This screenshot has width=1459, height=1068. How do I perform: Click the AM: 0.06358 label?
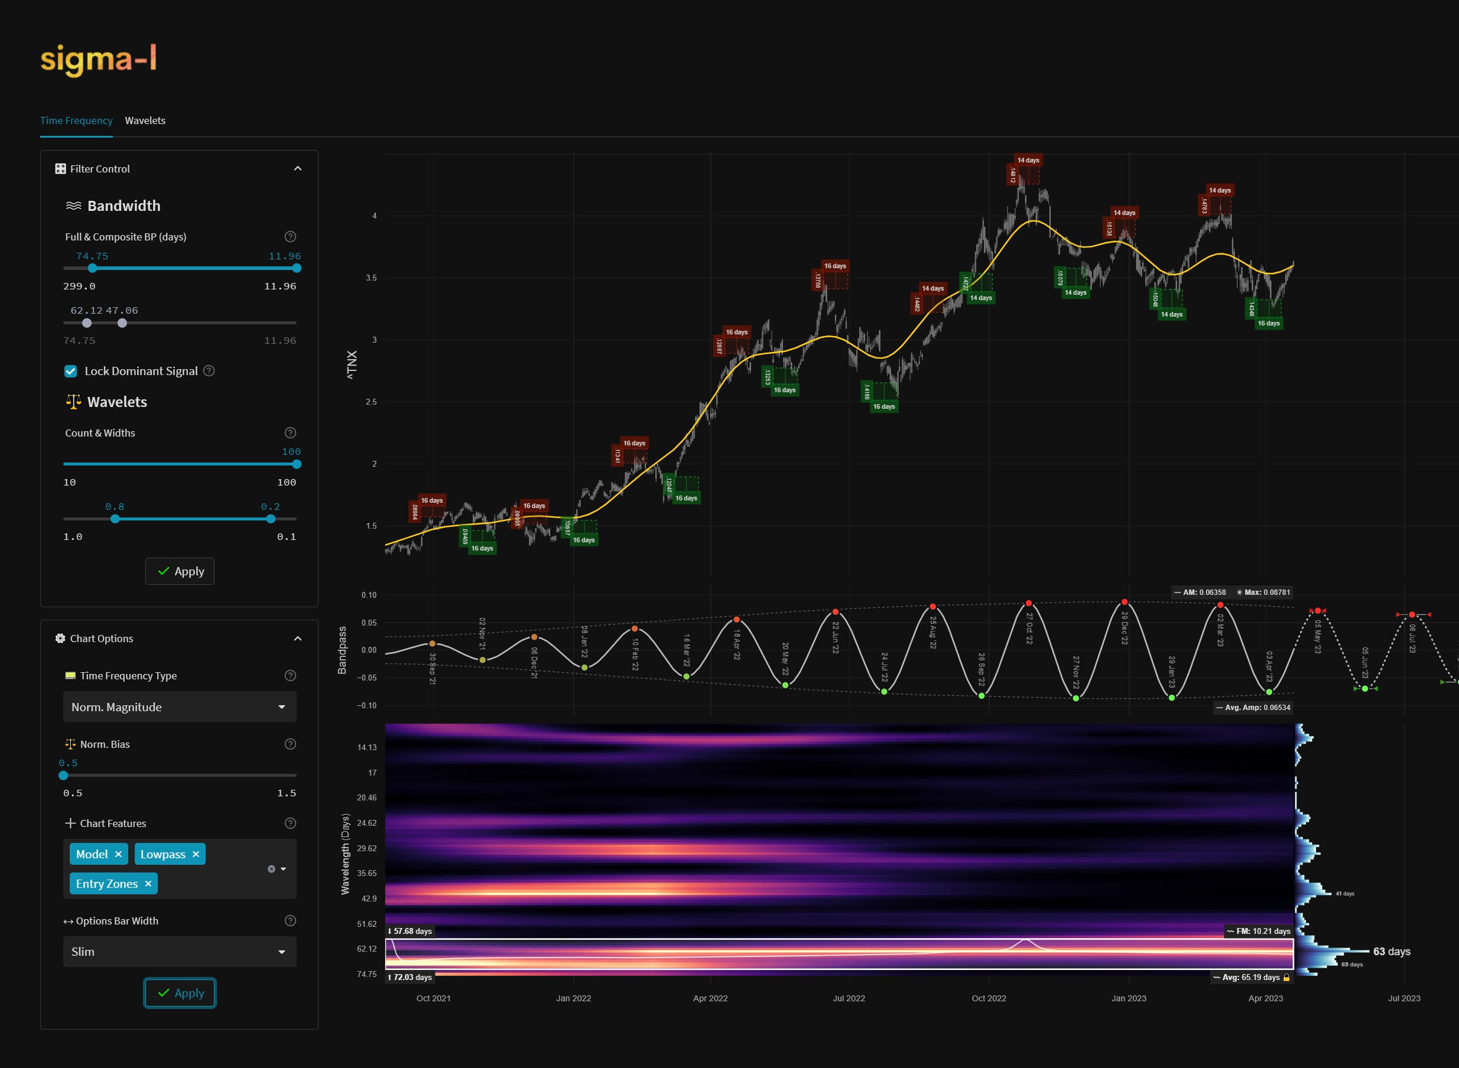(1200, 592)
